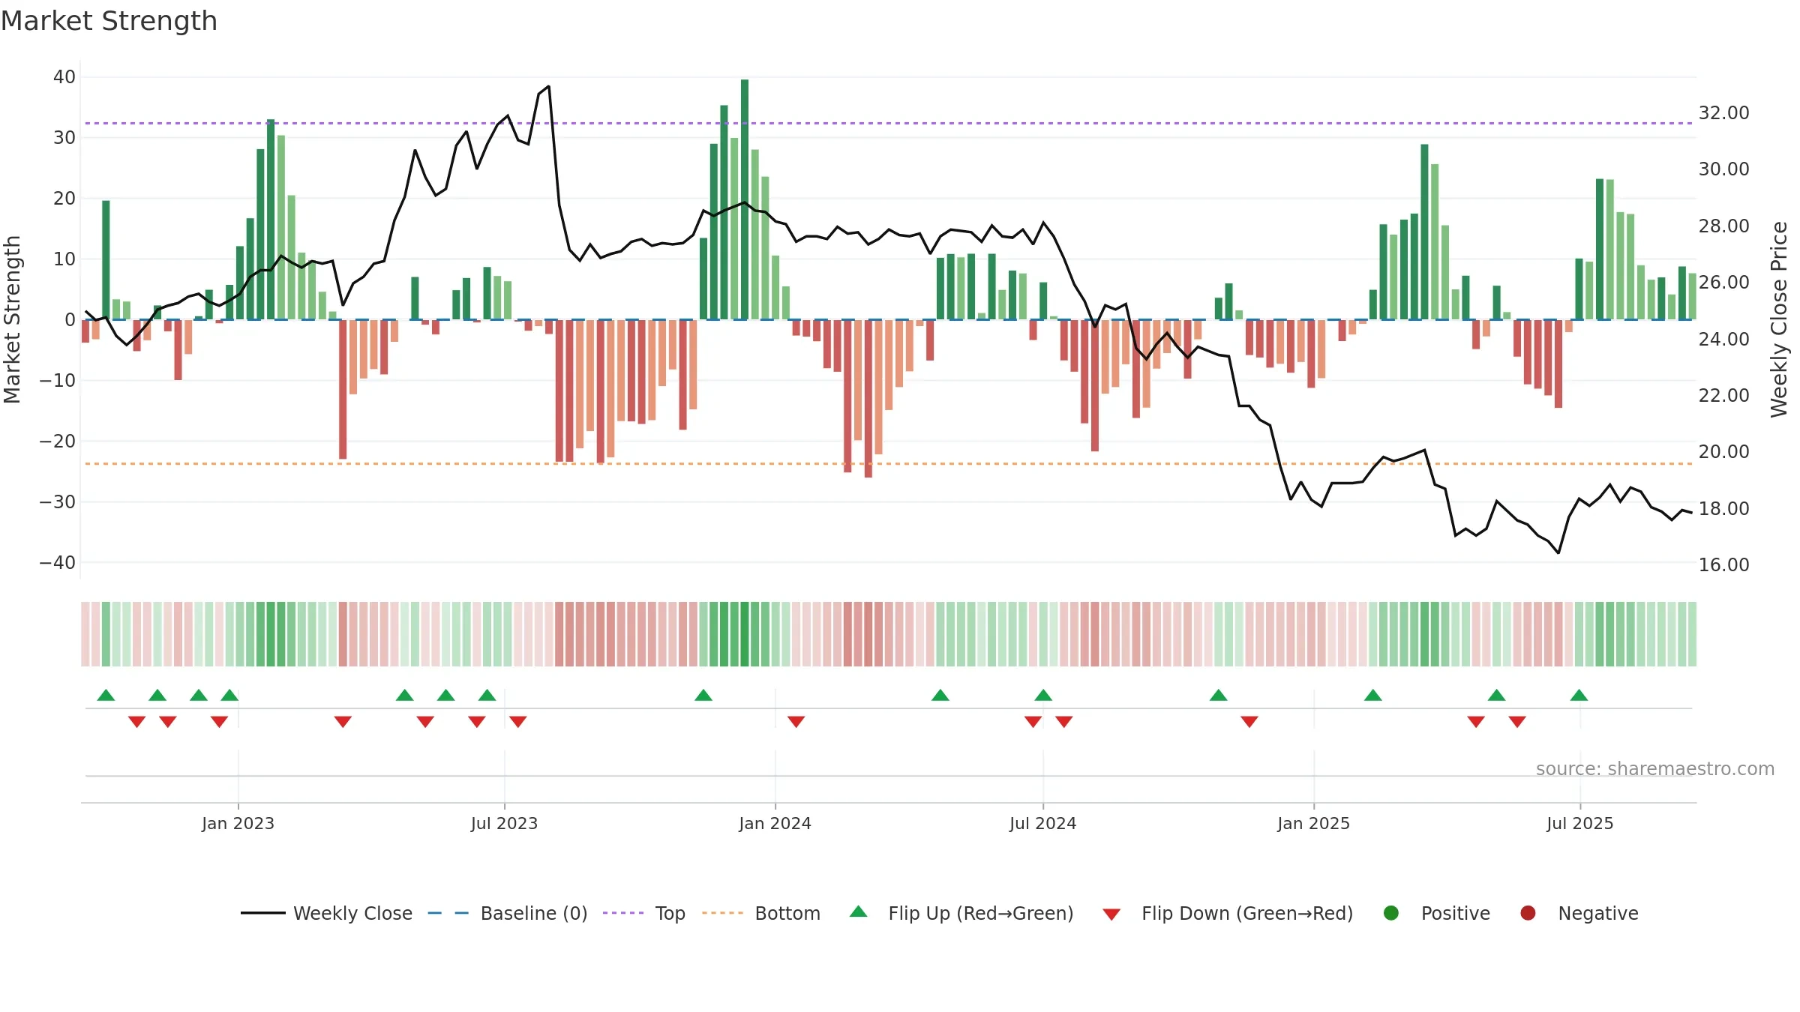Click the 32.00 price axis tick
The height and width of the screenshot is (1012, 1800).
coord(1723,113)
